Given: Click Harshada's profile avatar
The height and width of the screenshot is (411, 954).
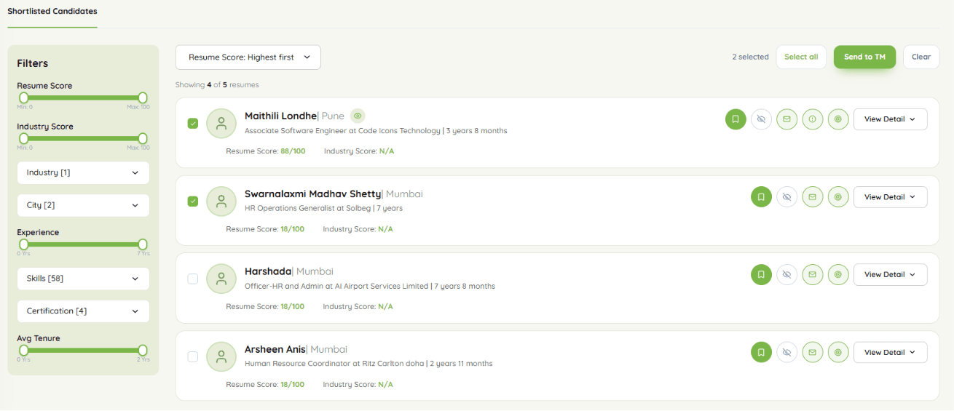Looking at the screenshot, I should tap(221, 279).
